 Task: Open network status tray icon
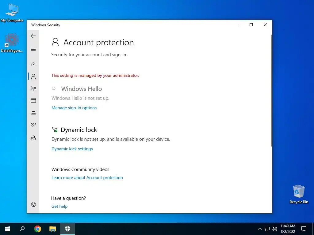click(267, 229)
